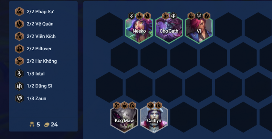Image resolution: width=272 pixels, height=139 pixels.
Task: Click the Caitlyn champion hex
Action: coord(154,119)
